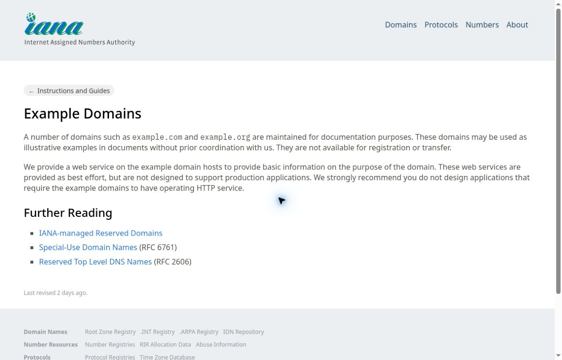Click the Example Domains heading
Viewport: 562px width, 360px height.
pos(82,114)
